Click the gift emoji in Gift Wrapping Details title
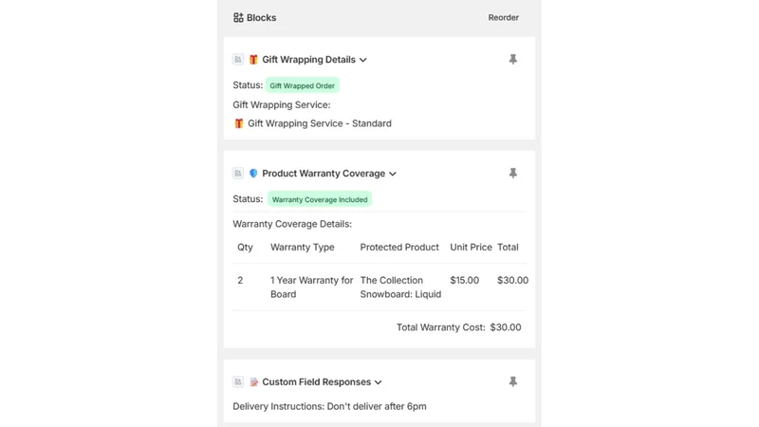 pos(253,60)
